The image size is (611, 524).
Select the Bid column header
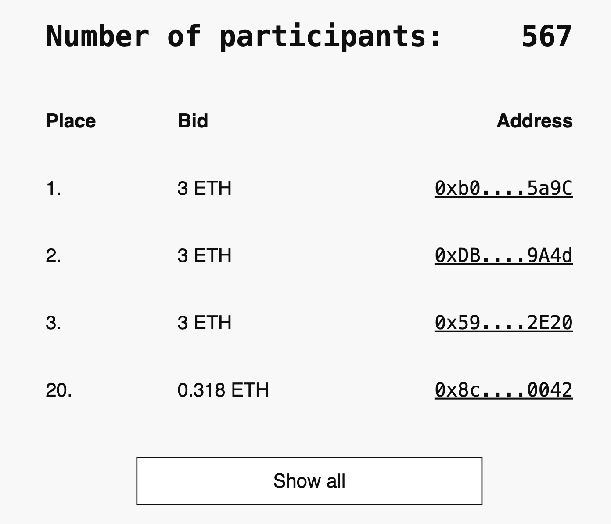point(192,121)
